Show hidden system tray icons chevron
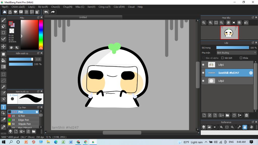258x145 pixels. (x=206, y=142)
